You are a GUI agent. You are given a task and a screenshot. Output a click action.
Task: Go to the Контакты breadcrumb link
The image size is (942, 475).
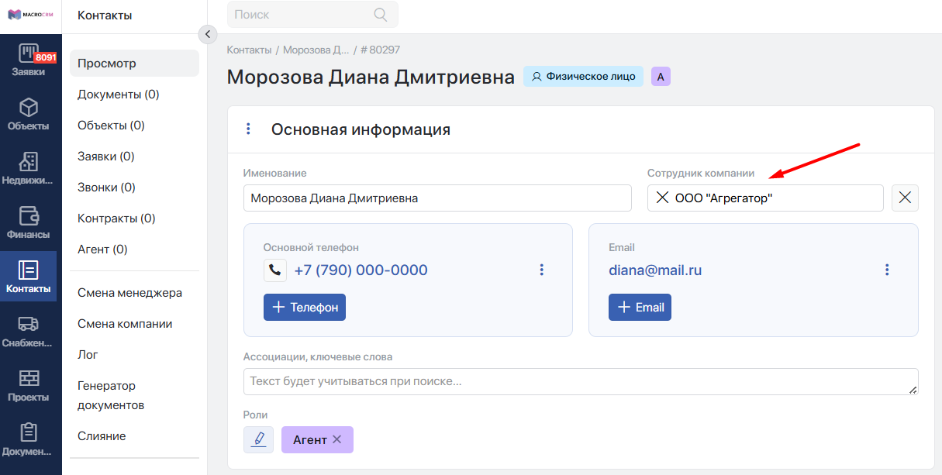pyautogui.click(x=249, y=50)
